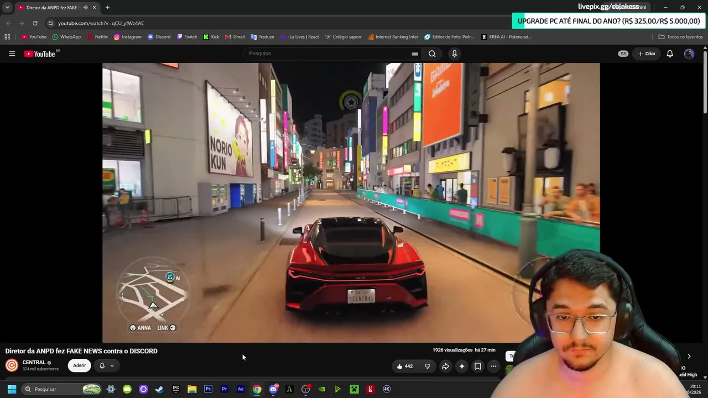Viewport: 708px width, 398px height.
Task: Open Photoshop from the taskbar
Action: tap(208, 389)
